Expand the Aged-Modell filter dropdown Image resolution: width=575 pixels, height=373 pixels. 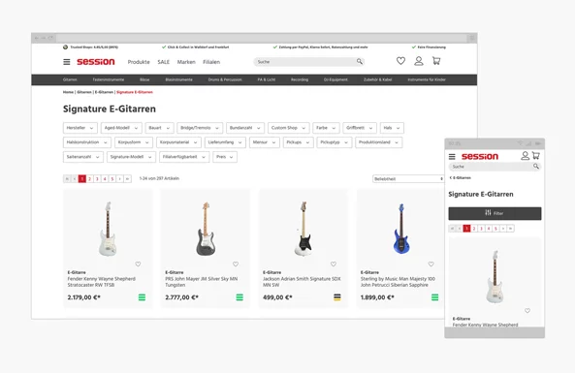coord(121,128)
